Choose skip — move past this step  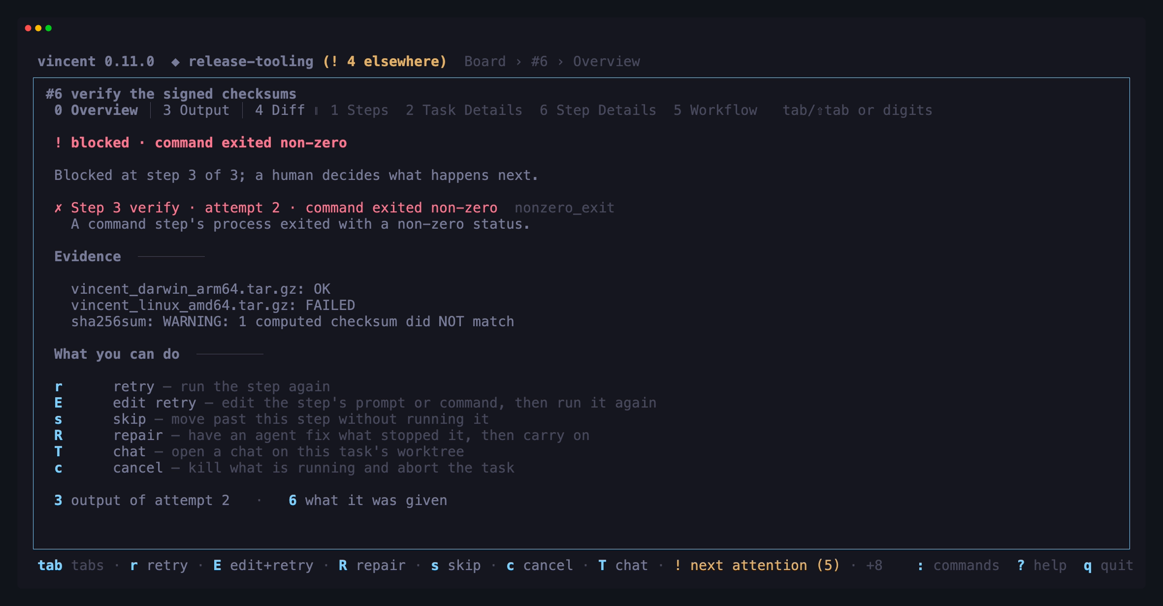coord(271,419)
